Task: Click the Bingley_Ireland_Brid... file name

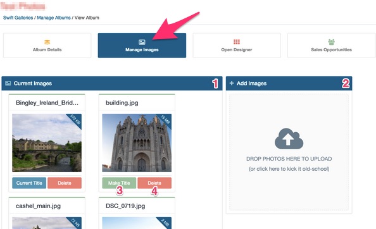Action: click(x=47, y=102)
